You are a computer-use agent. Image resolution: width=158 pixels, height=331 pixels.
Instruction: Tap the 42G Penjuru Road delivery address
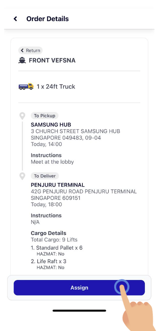[84, 195]
